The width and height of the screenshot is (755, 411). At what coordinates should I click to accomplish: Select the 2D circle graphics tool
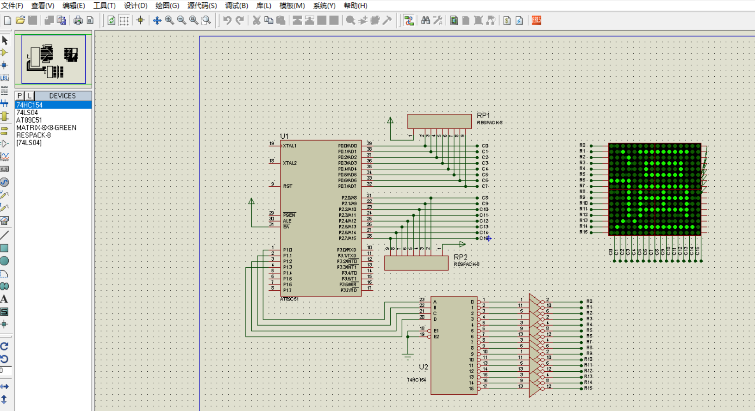tap(5, 261)
